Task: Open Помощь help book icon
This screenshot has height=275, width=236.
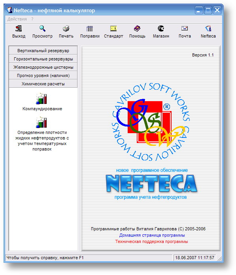Action: [137, 28]
